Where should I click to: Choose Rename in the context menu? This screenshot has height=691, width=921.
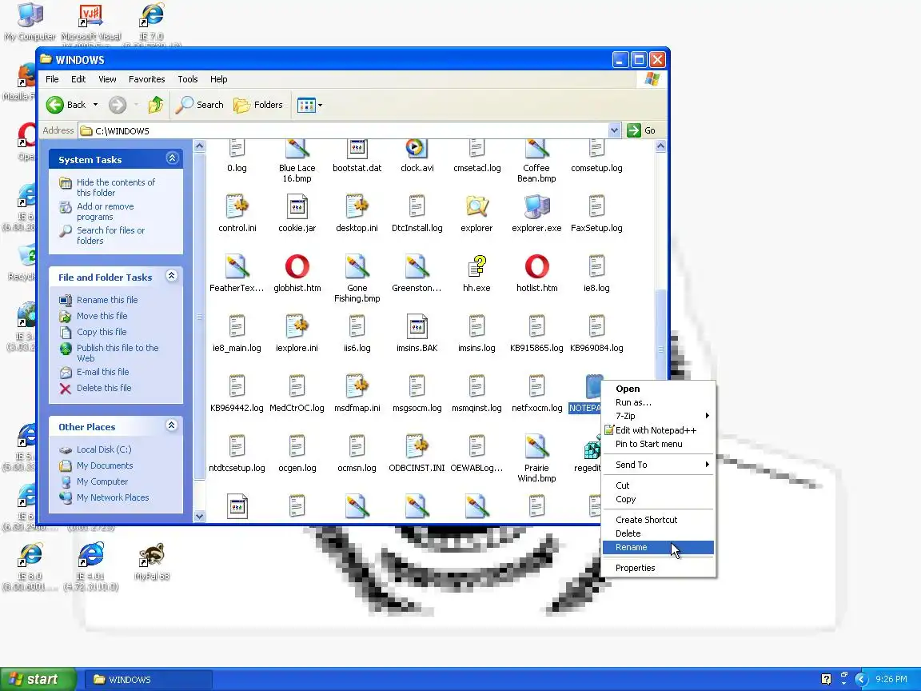point(658,548)
